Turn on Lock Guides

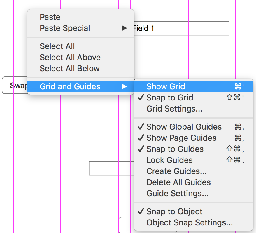(x=169, y=160)
